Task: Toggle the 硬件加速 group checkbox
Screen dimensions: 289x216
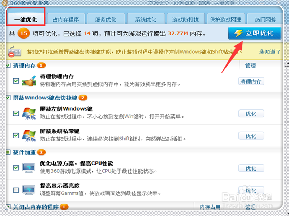Action: coord(8,152)
